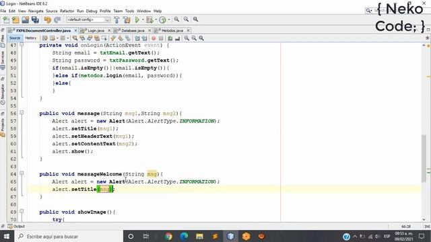Switch to Login.java tab
Screen dimensions: 431x242
point(96,30)
